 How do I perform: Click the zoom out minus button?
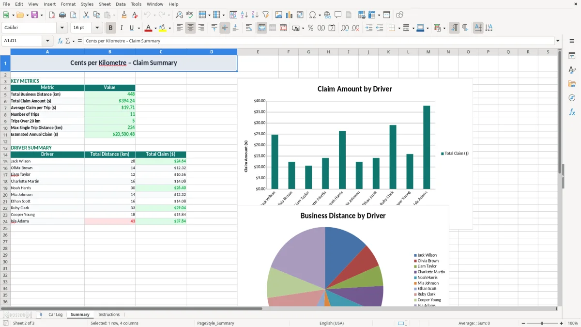point(522,323)
